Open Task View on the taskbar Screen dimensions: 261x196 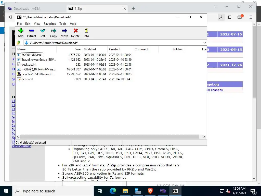pos(100,191)
